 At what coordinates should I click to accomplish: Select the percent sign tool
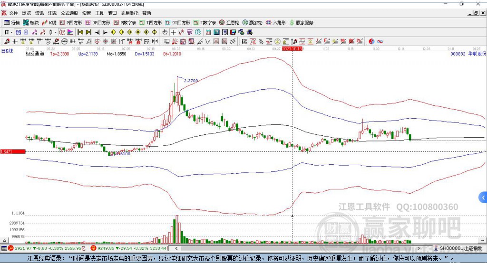click(261, 41)
